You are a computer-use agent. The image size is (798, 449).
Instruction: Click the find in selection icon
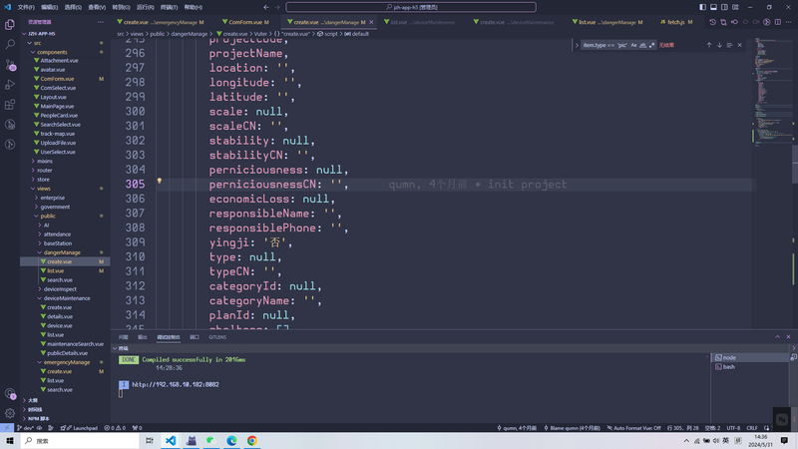[729, 45]
